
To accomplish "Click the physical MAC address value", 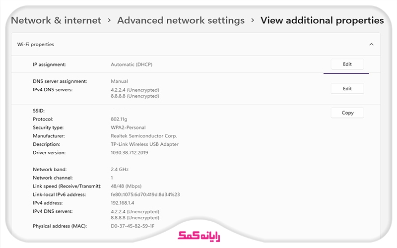I will coord(132,226).
